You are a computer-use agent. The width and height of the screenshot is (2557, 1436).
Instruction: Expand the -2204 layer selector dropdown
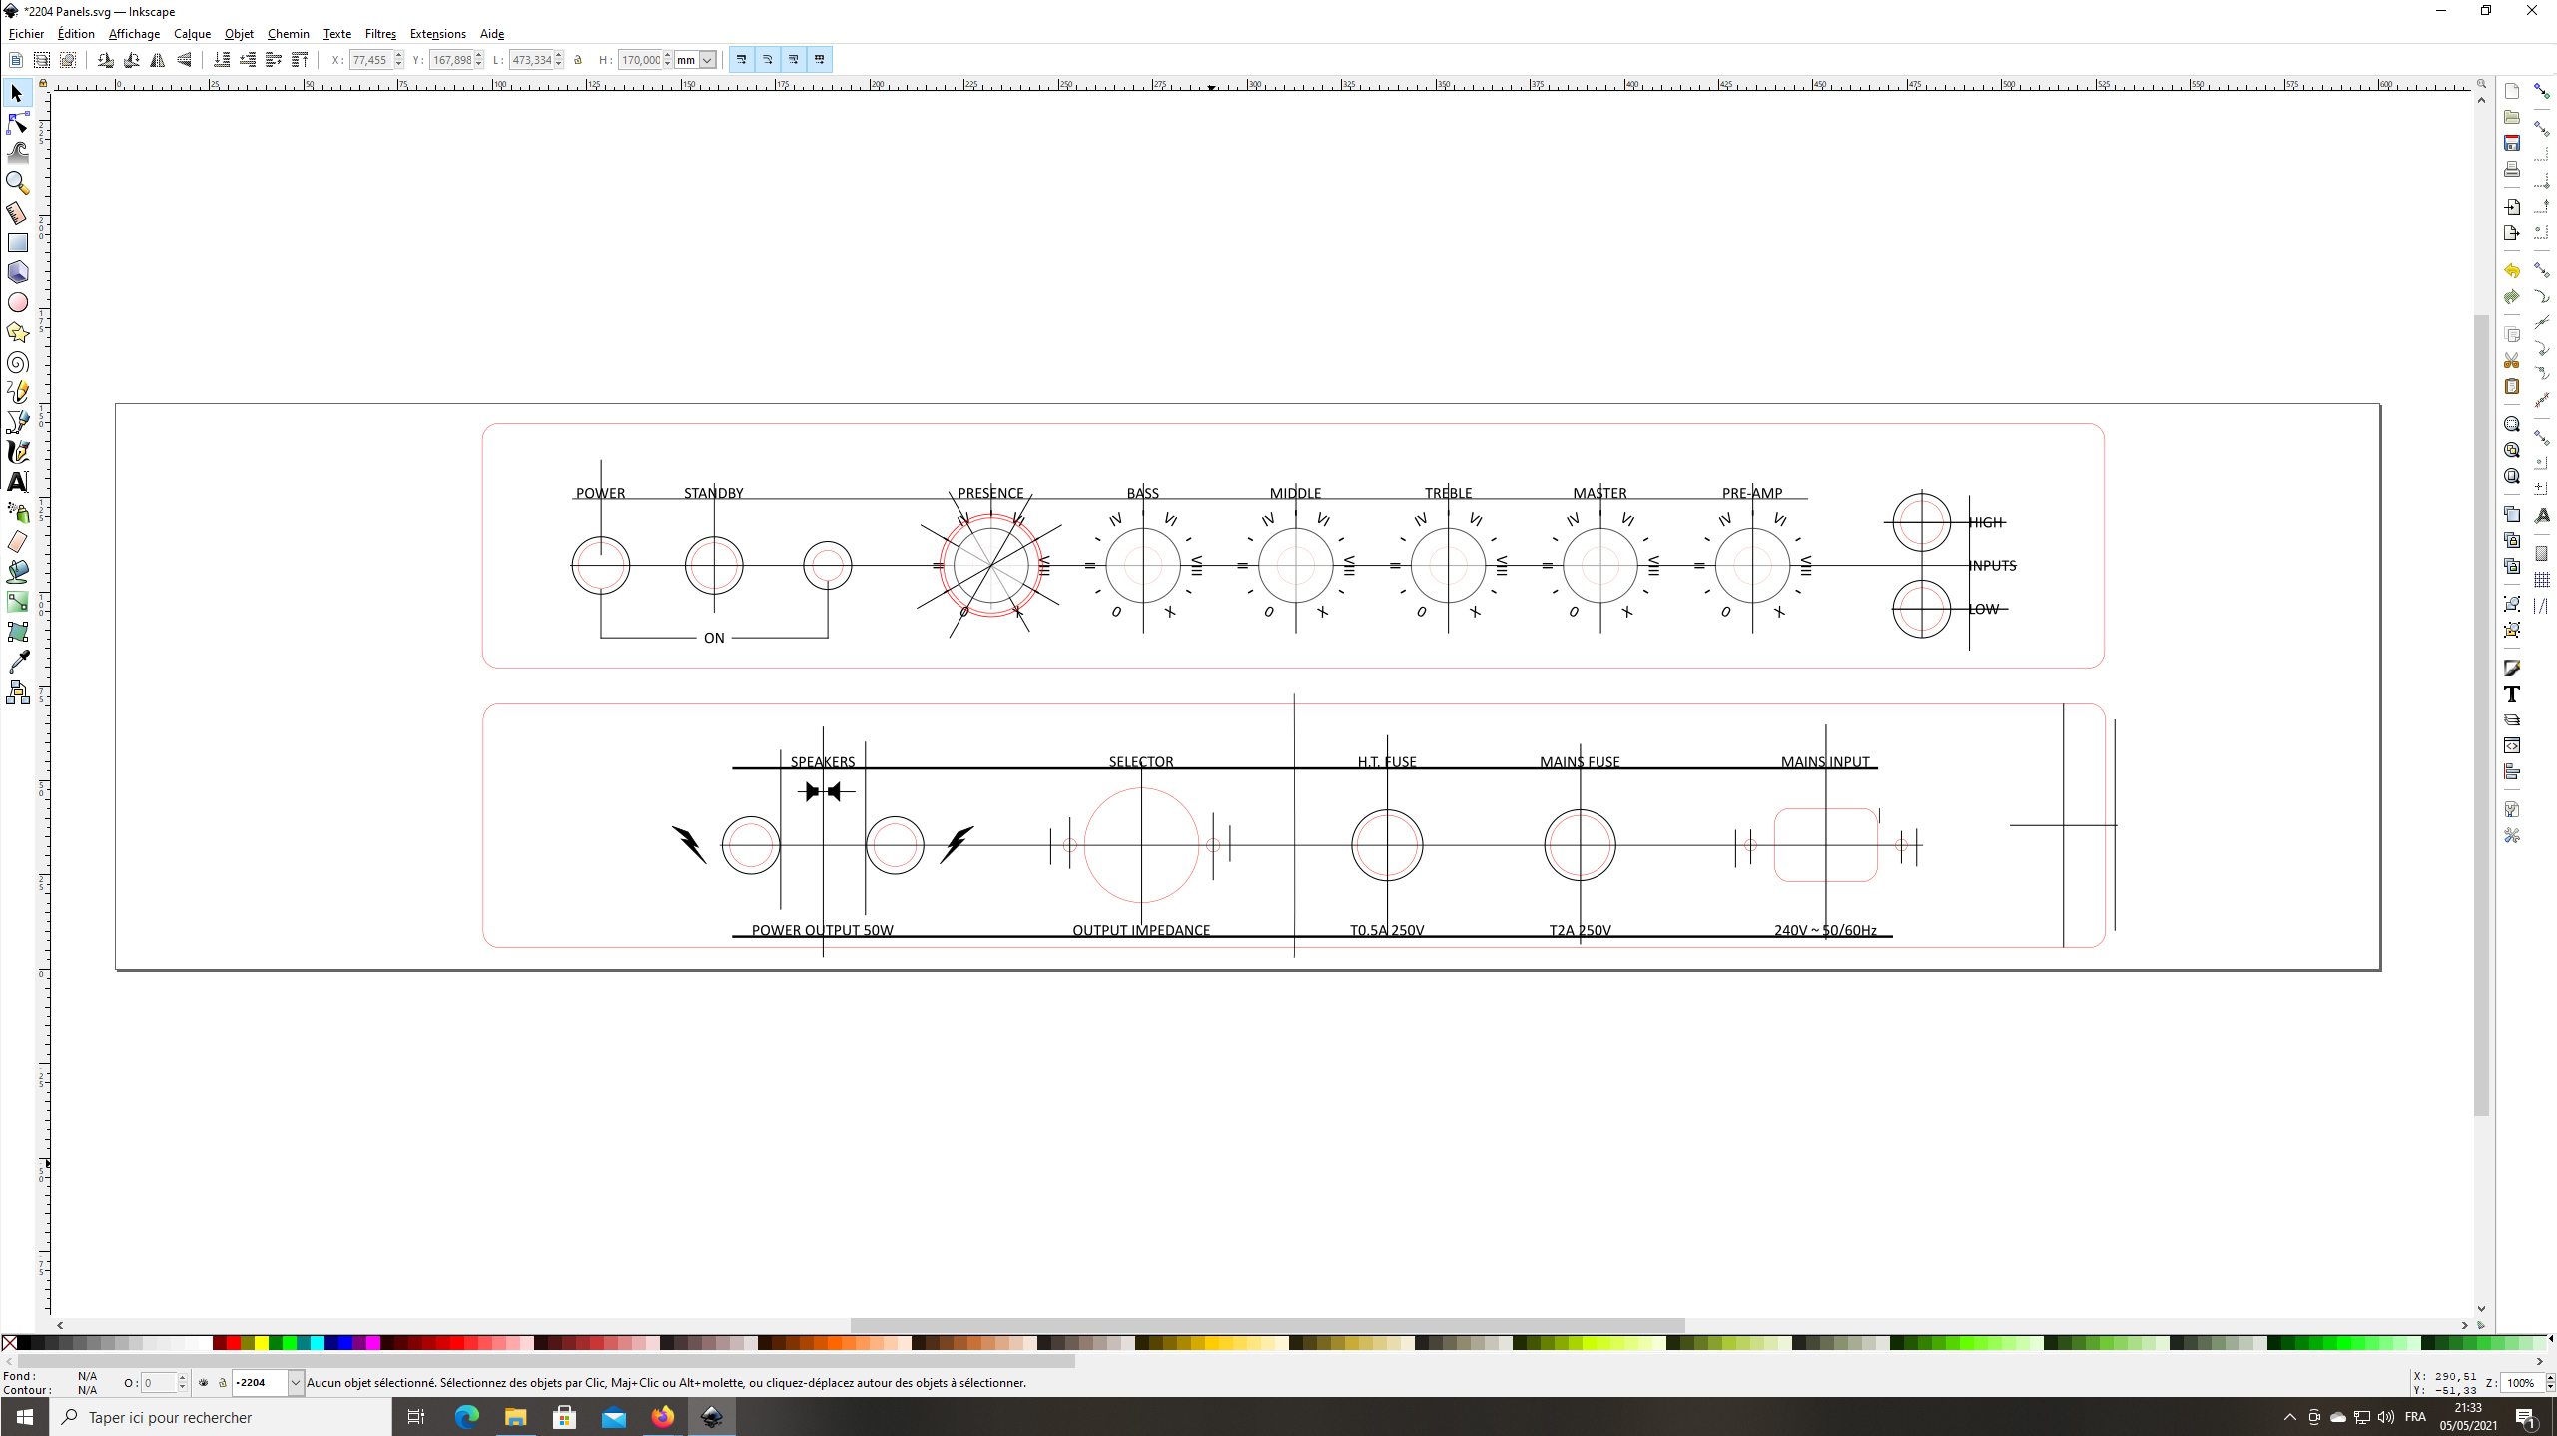click(x=295, y=1383)
